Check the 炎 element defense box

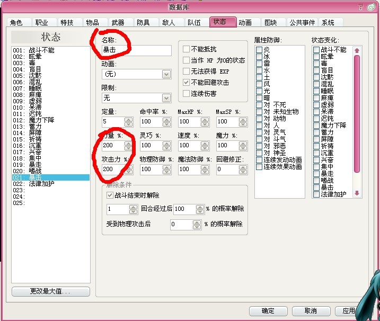pos(259,50)
